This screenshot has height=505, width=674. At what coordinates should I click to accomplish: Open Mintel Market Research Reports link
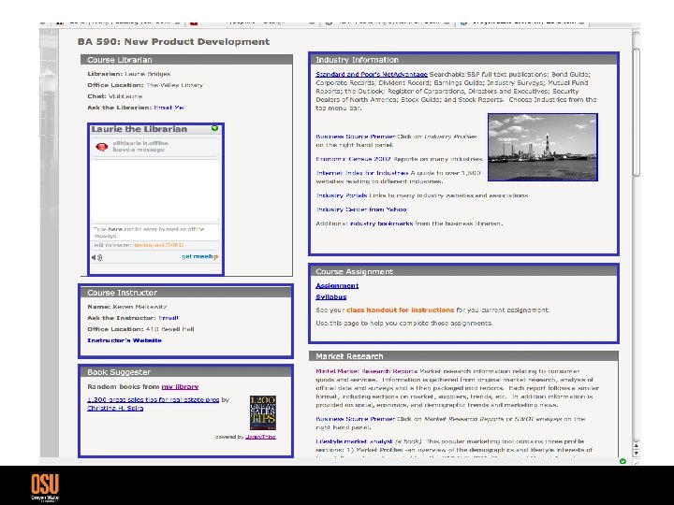[367, 371]
